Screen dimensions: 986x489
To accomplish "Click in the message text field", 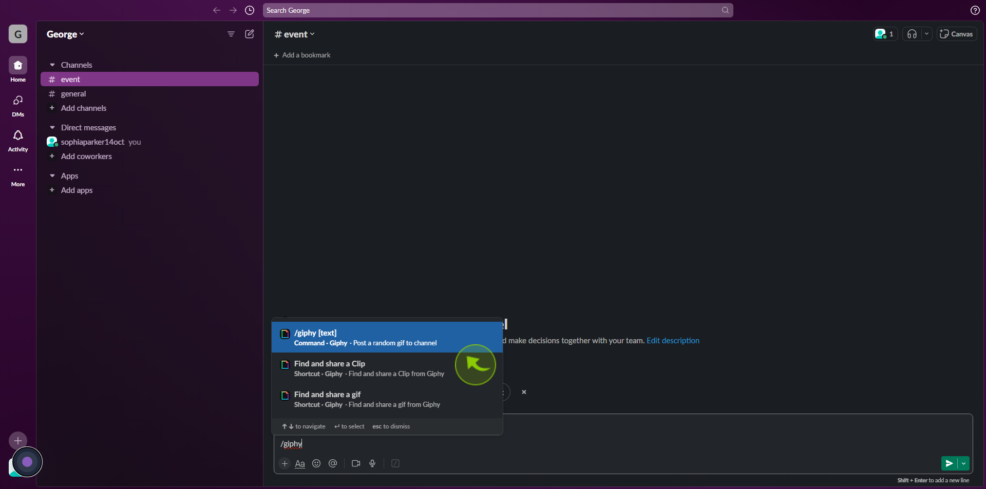I will pyautogui.click(x=623, y=444).
